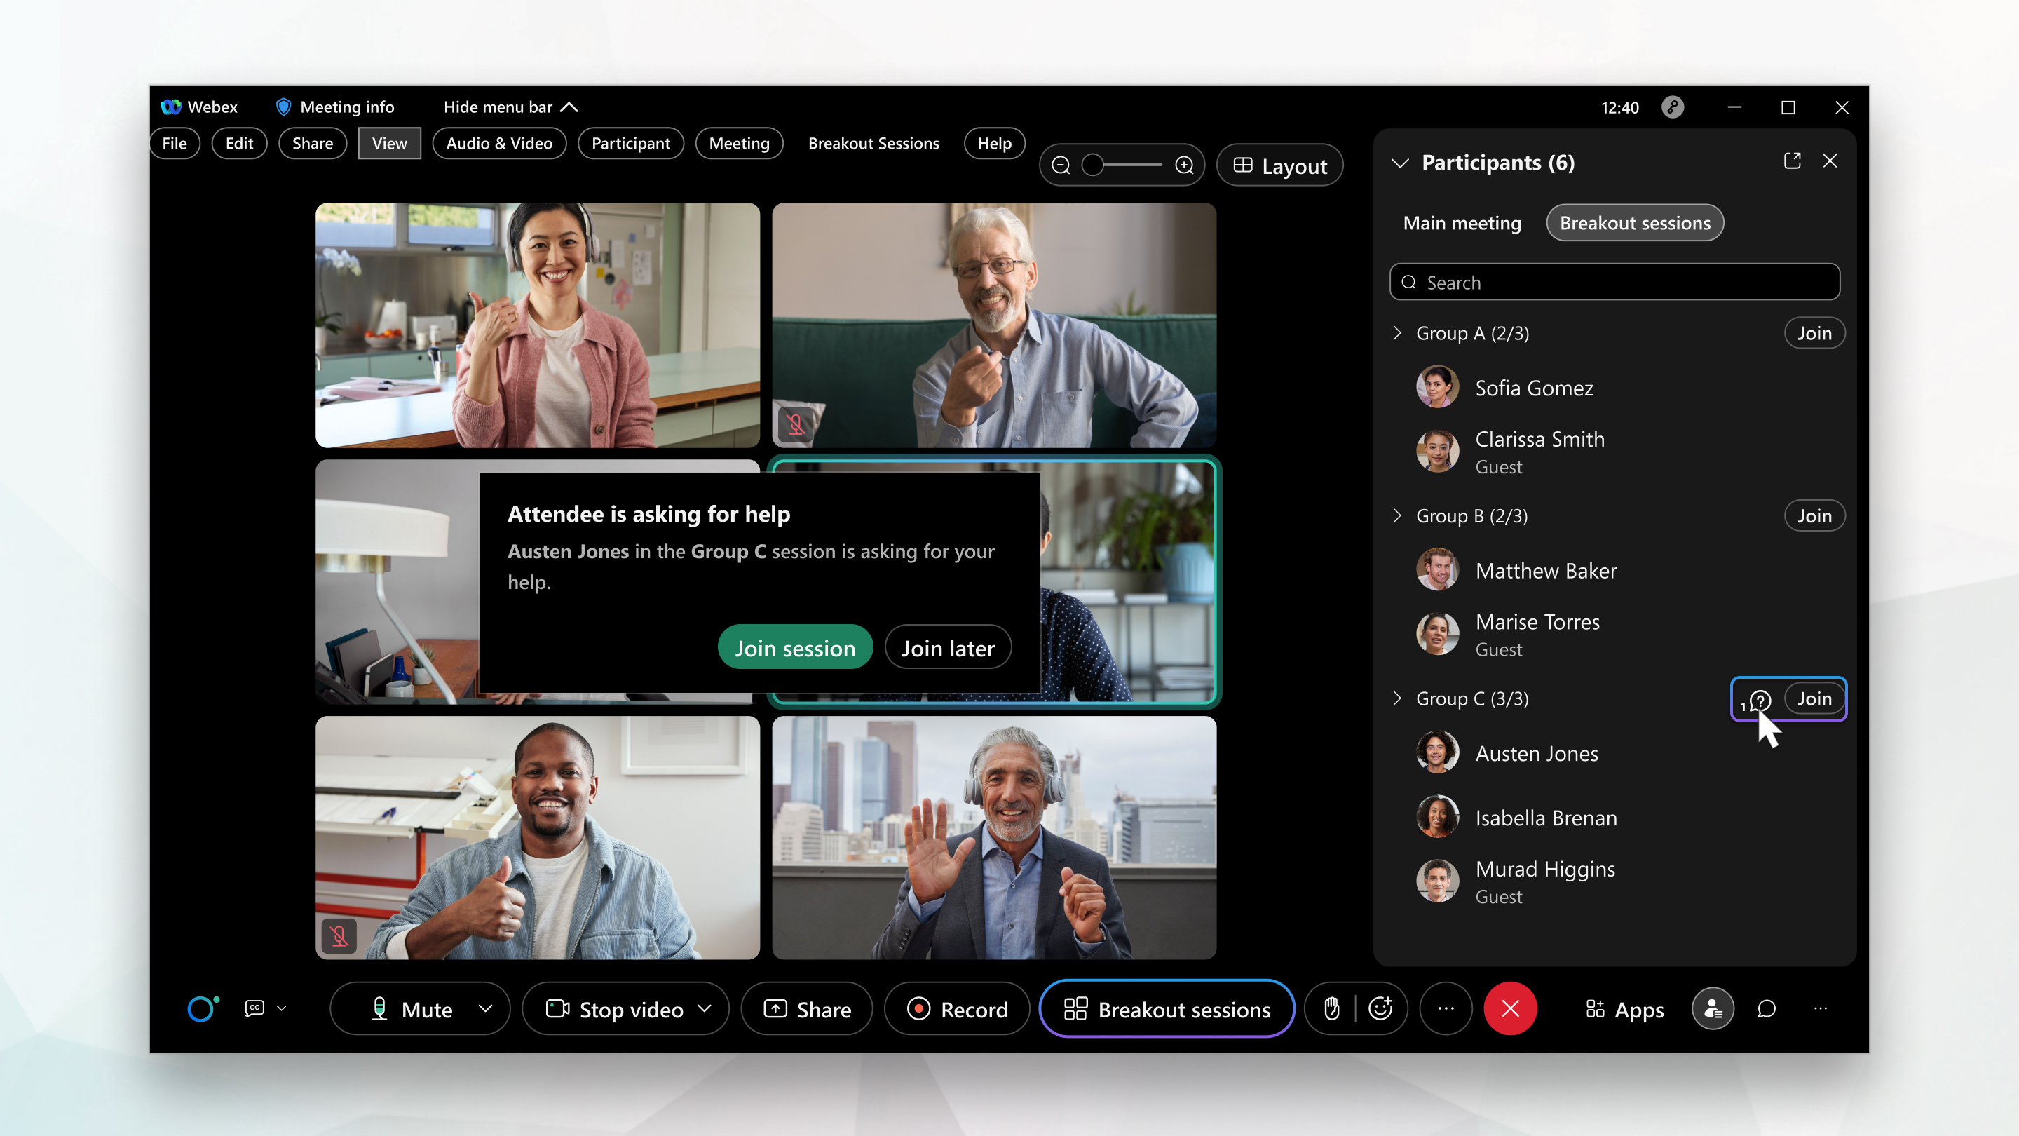Click Join session for Austen Jones
2019x1136 pixels.
pos(794,648)
